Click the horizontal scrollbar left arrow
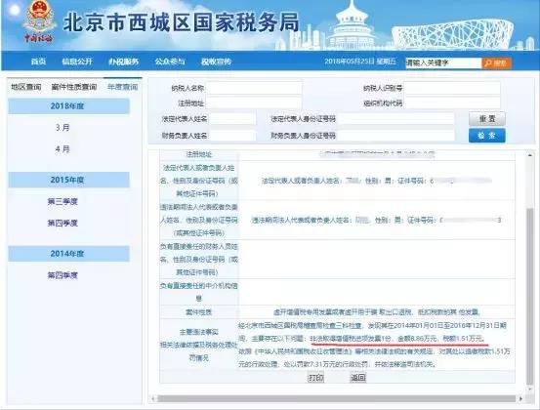Screen dimensions: 540x410 153,398
